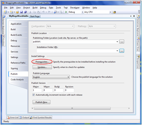Image resolution: width=142 pixels, height=125 pixels.
Task: Click the Publish Now button
Action: pyautogui.click(x=41, y=102)
